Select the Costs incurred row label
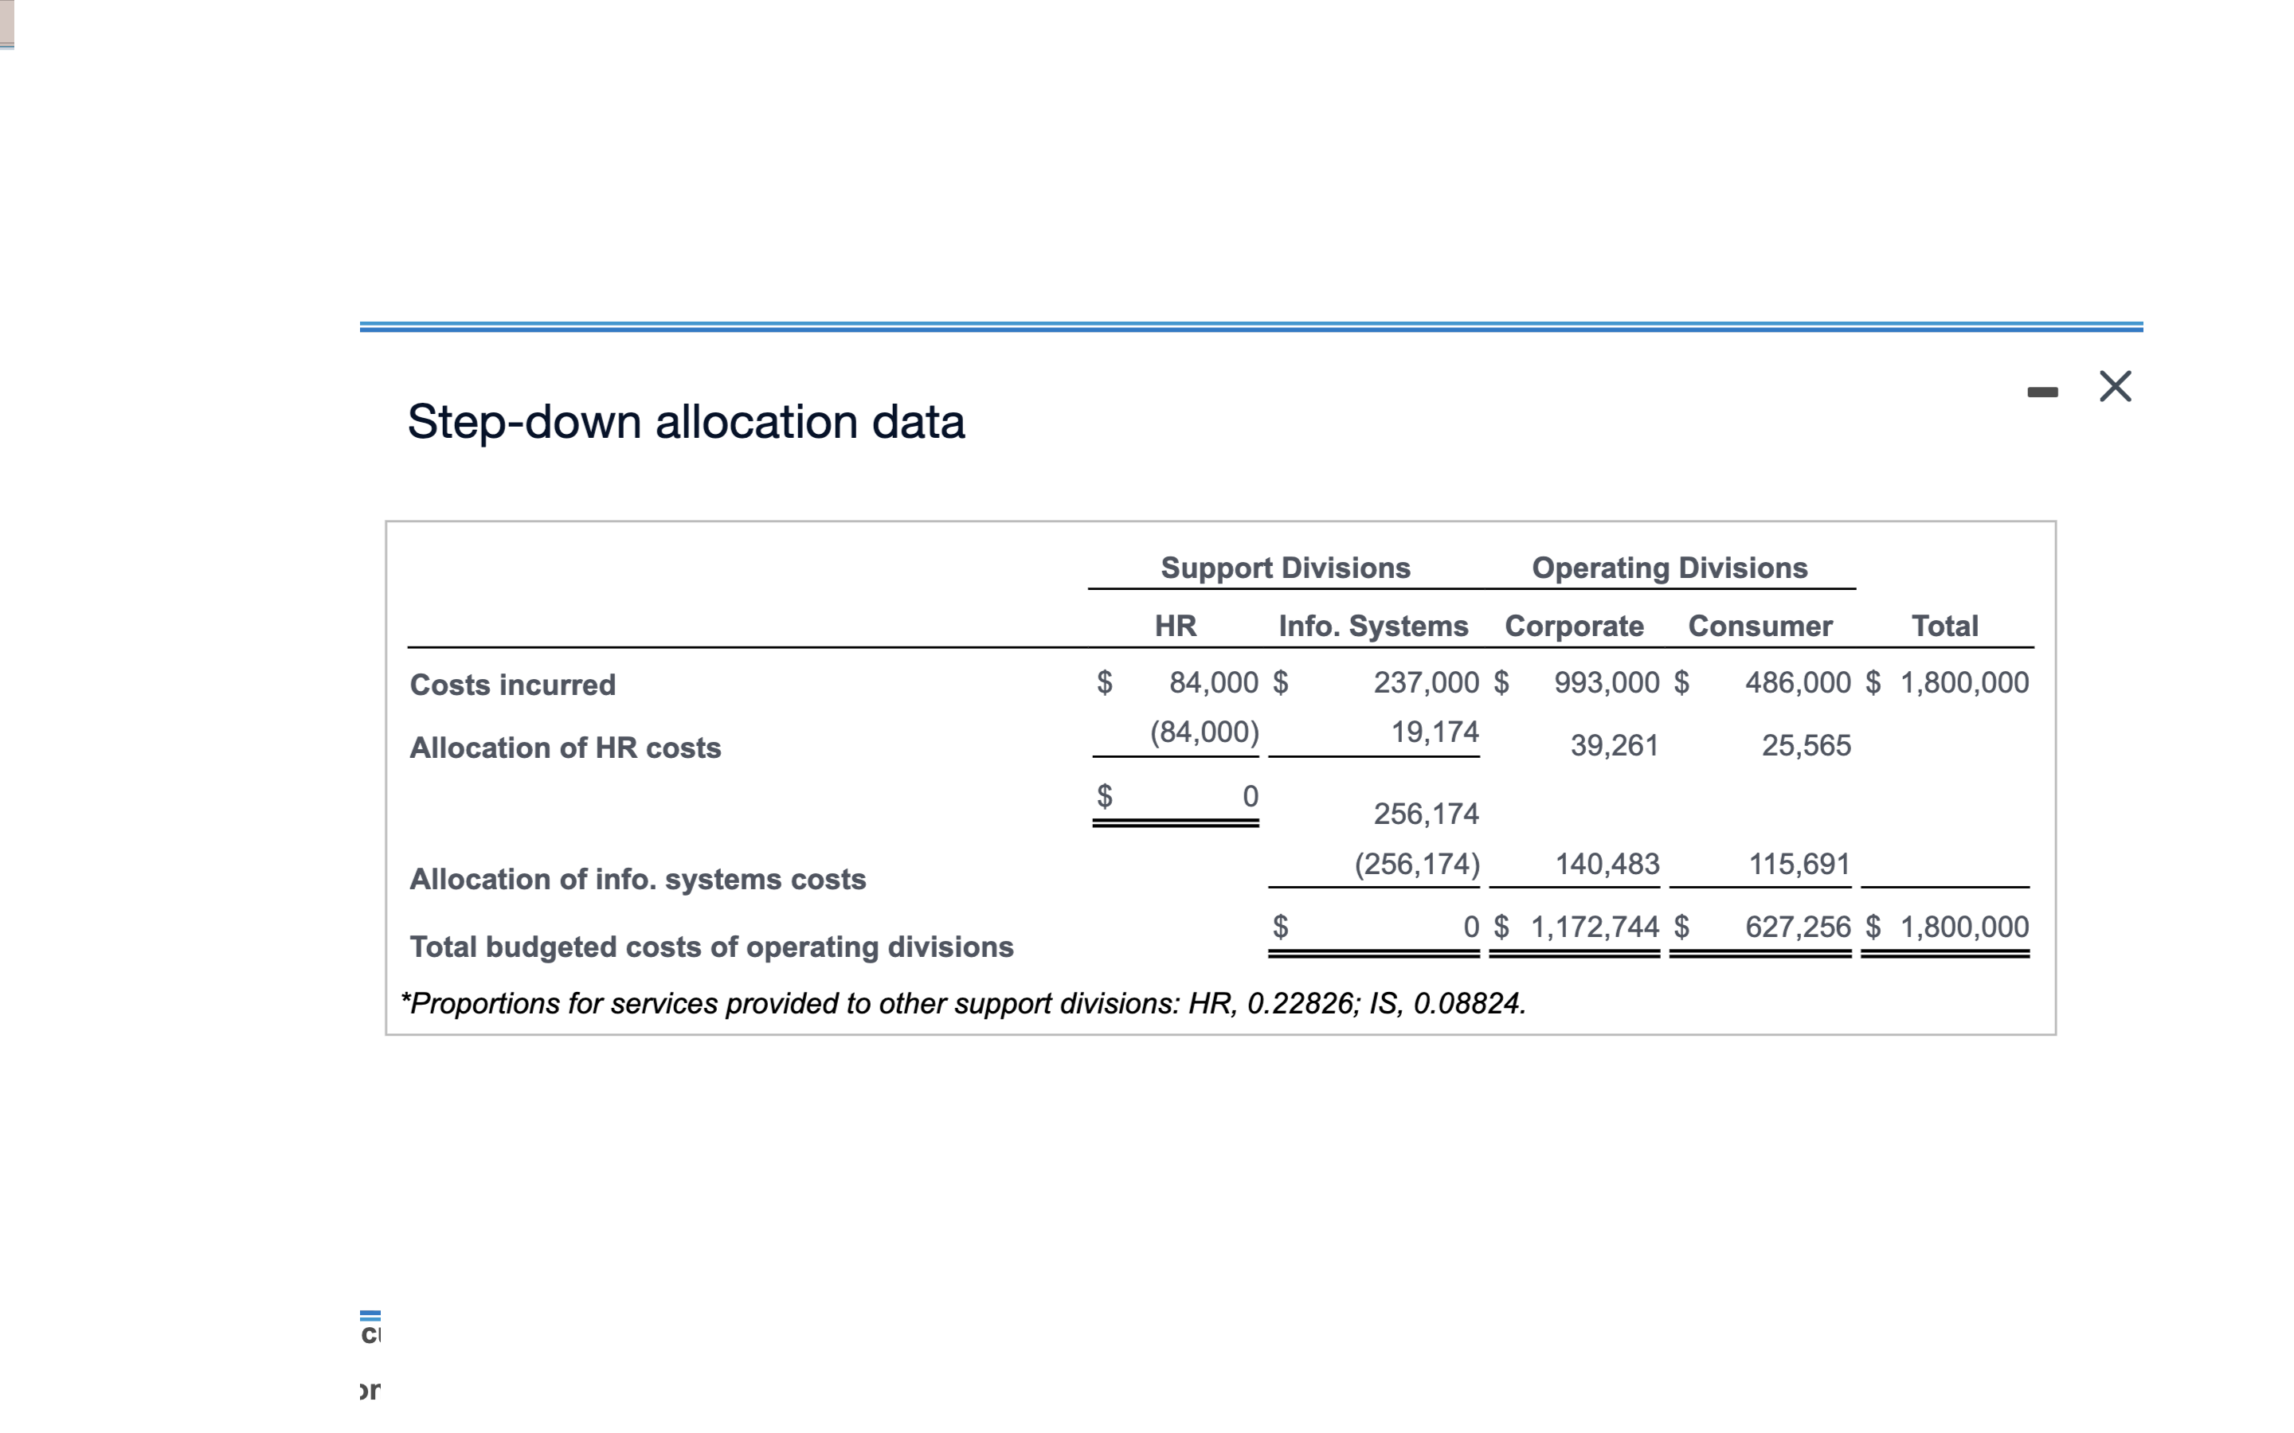Screen dimensions: 2294x1433 512,685
